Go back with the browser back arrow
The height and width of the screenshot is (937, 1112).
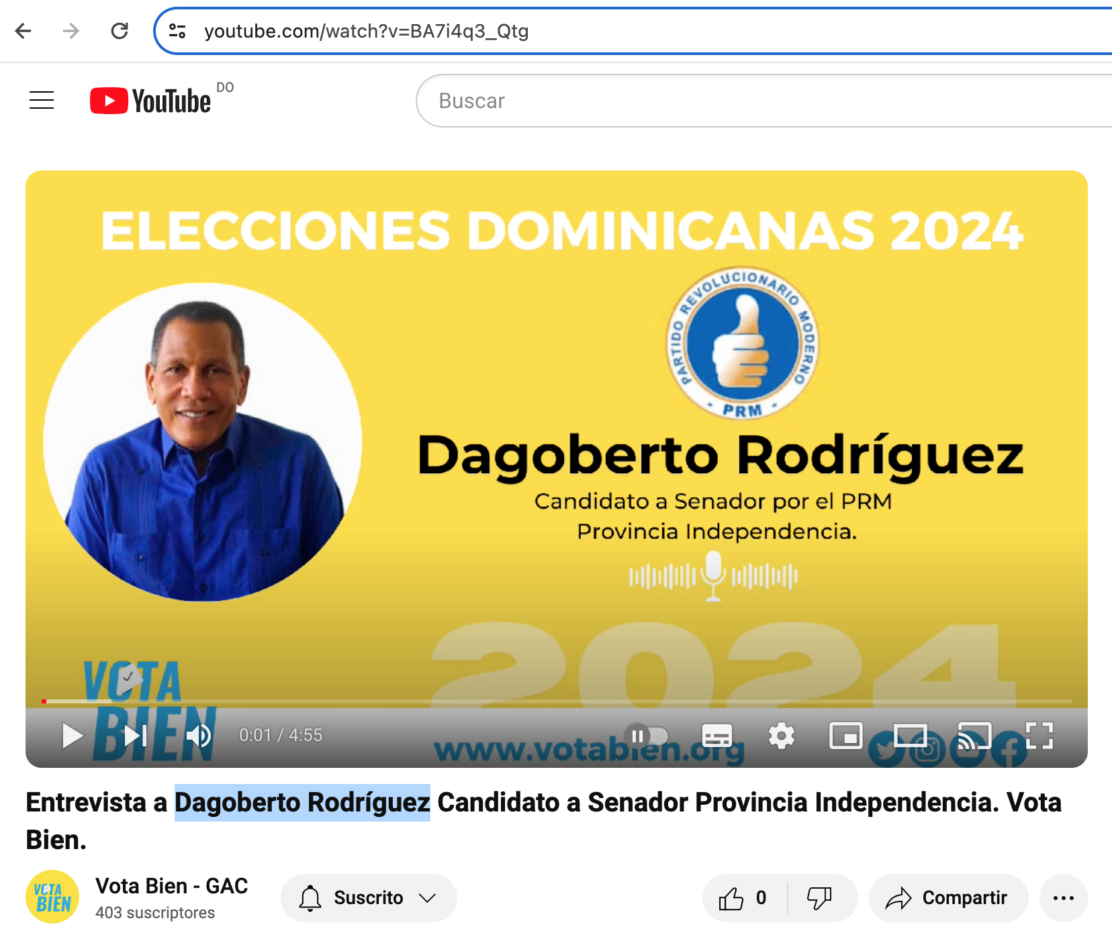[24, 31]
